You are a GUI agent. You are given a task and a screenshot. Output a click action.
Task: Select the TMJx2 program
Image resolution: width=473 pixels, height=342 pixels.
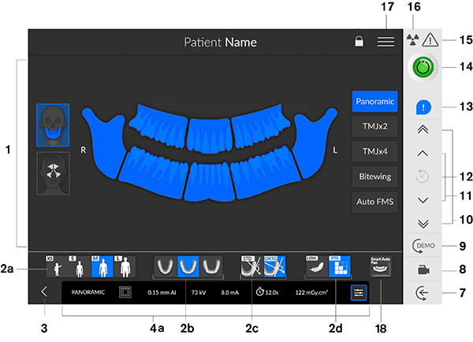374,126
